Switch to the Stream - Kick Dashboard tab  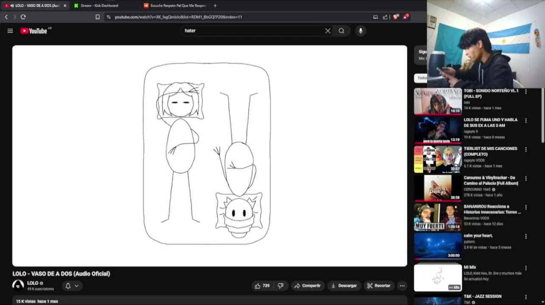[x=99, y=6]
